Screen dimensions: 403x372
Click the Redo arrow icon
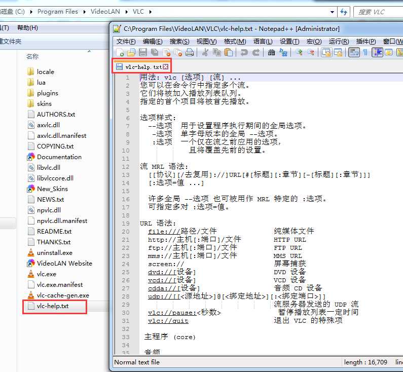coord(255,52)
